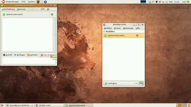191x107 pixels.
Task: Click the message input field in chat window
Action: pos(29,61)
